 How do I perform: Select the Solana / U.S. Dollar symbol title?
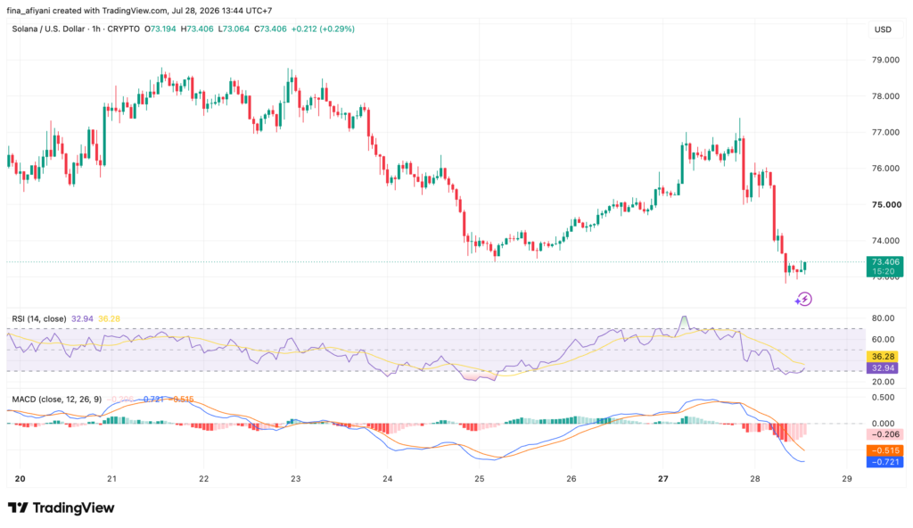[x=48, y=29]
